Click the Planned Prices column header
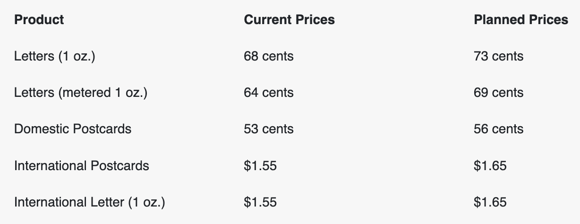The width and height of the screenshot is (580, 224). coord(520,20)
